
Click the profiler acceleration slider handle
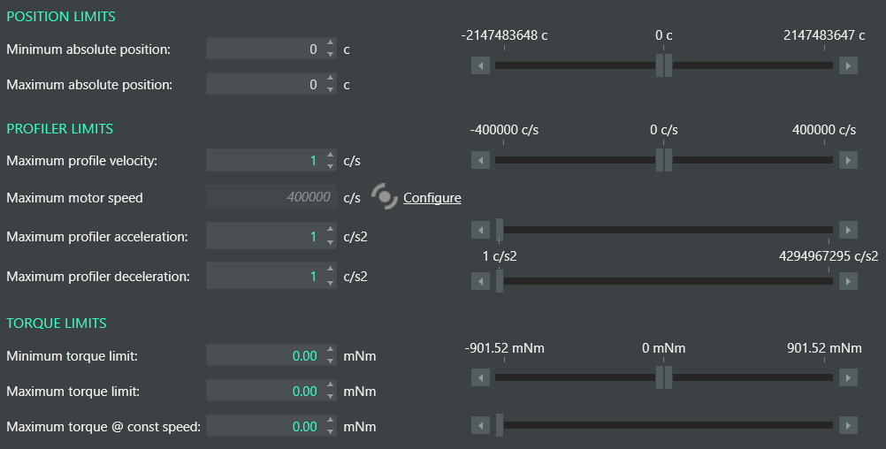(500, 230)
